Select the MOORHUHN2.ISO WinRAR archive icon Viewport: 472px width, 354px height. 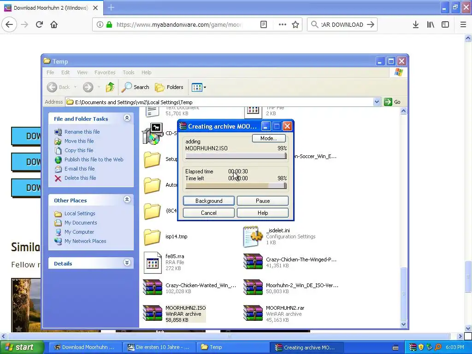click(152, 313)
